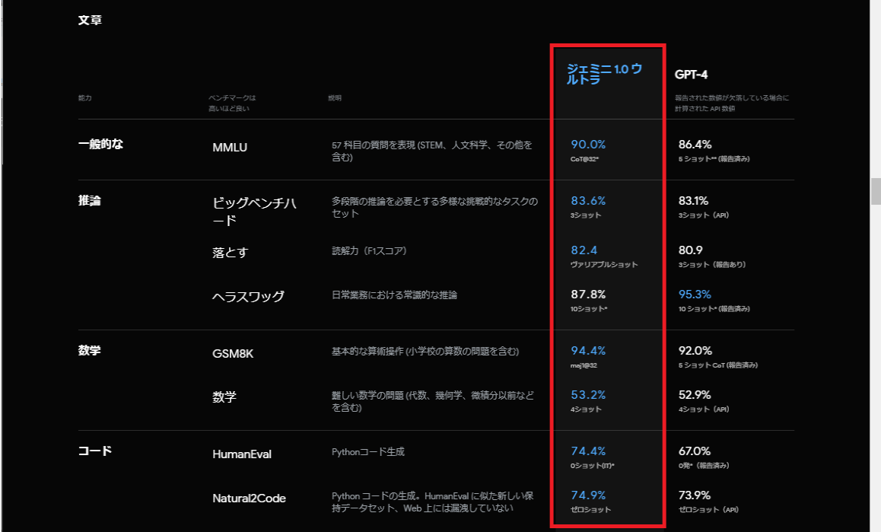
Task: Click the 90.0% Gemini MMLU score
Action: coord(588,145)
